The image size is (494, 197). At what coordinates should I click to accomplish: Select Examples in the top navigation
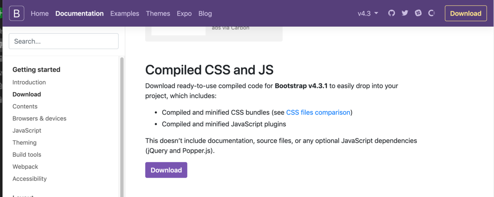[x=125, y=14]
